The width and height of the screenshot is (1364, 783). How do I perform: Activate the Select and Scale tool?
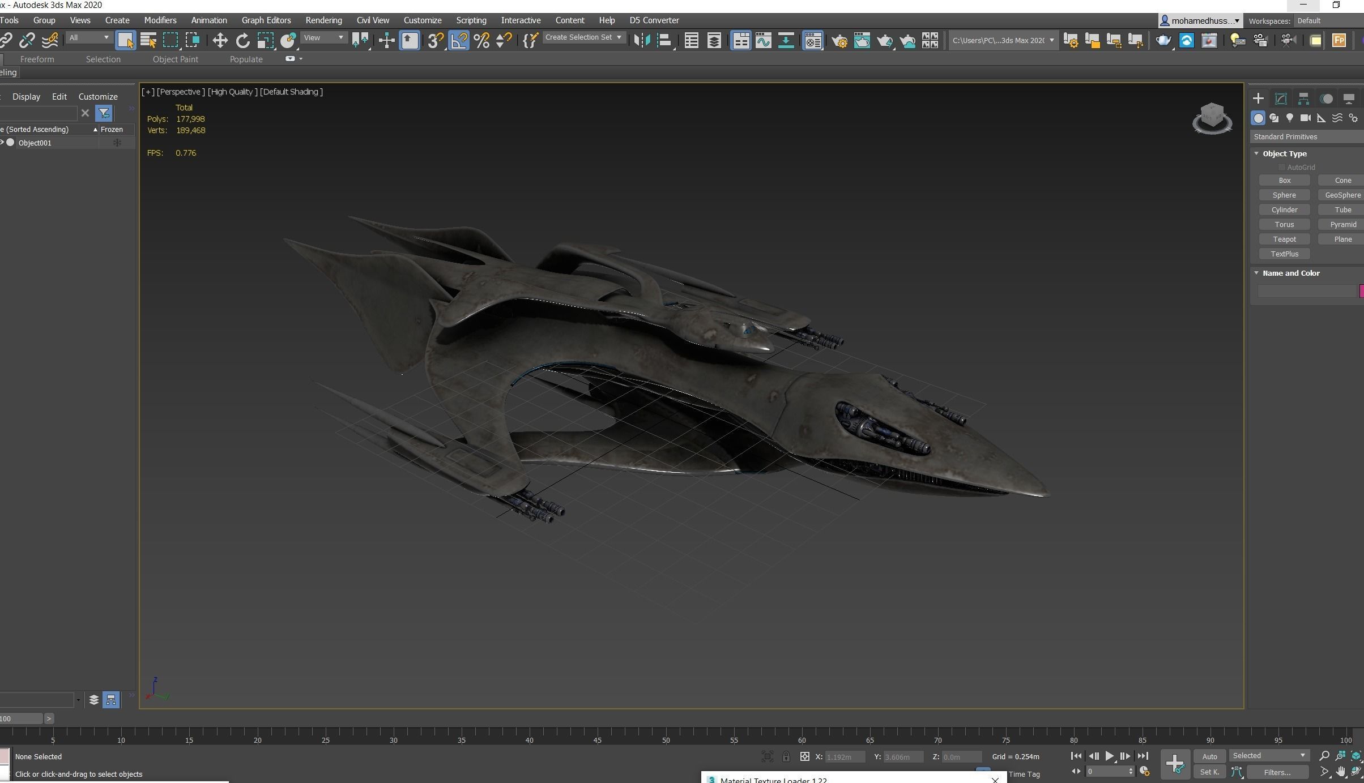265,40
